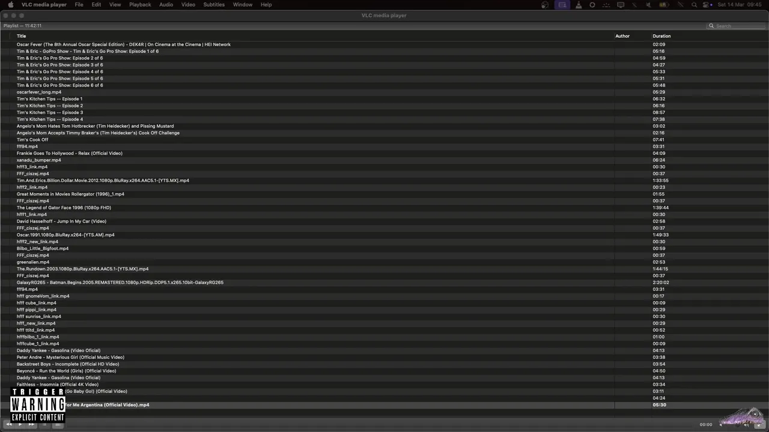Click the volume-up speaker icon

[746, 425]
